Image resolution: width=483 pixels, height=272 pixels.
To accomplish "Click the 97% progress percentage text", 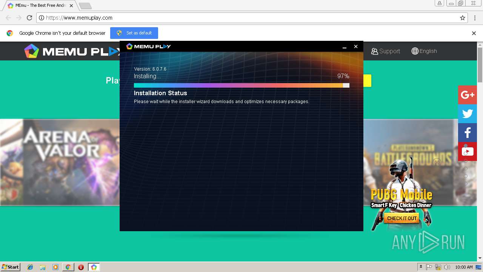I will pos(343,76).
